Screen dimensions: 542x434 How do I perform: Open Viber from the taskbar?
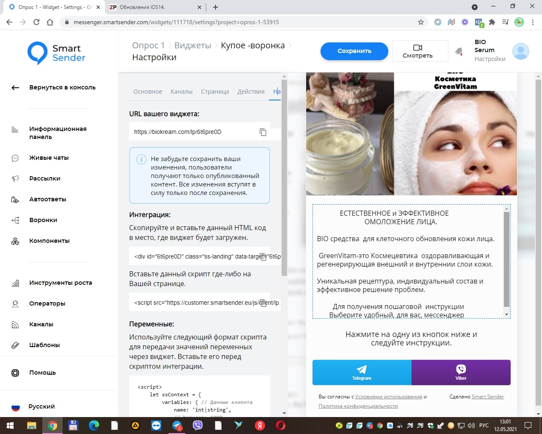pyautogui.click(x=197, y=426)
